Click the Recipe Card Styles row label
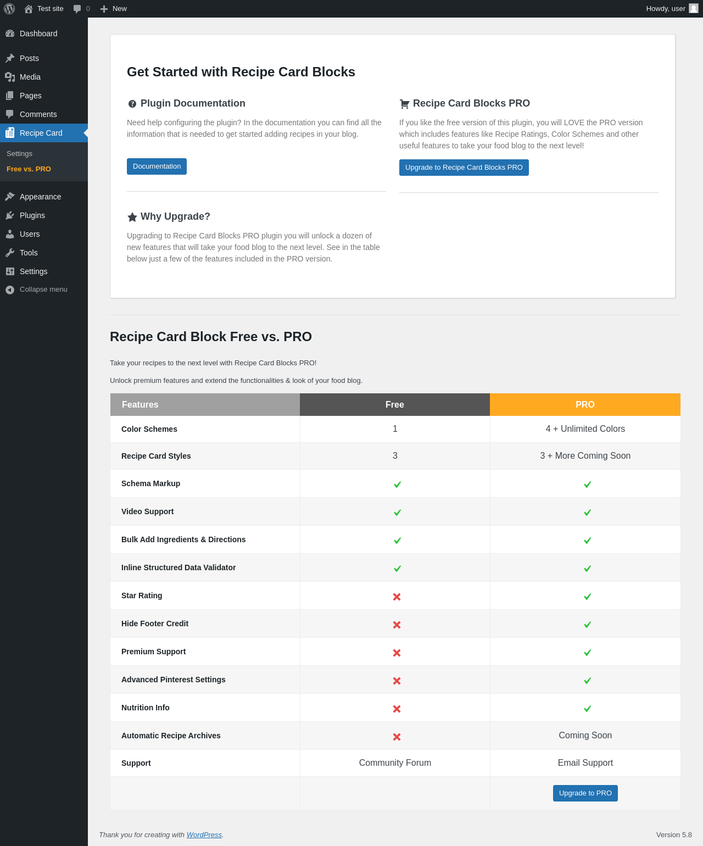 (x=156, y=456)
